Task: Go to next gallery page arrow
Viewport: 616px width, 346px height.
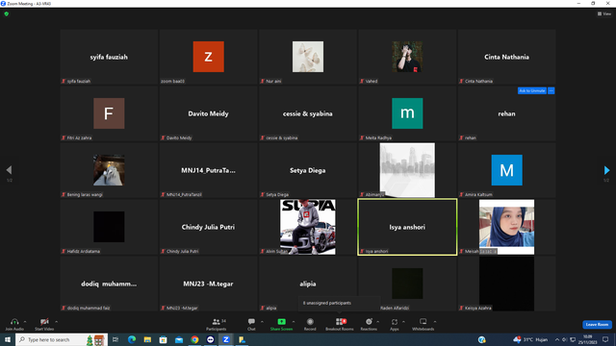Action: tap(606, 170)
